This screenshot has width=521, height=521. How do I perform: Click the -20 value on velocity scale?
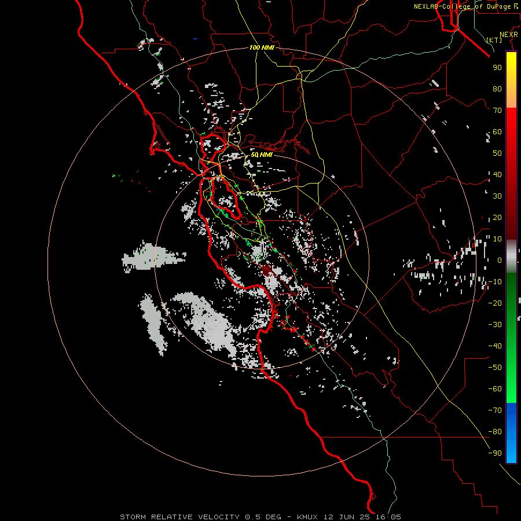495,303
